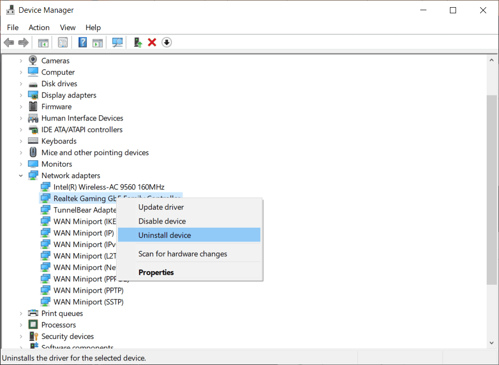Screen dimensions: 499x365
Task: Click the Firmware chip icon
Action: tap(33, 106)
